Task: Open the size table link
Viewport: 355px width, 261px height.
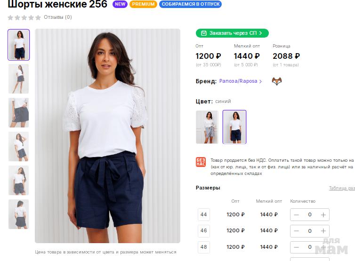Action: pyautogui.click(x=341, y=188)
